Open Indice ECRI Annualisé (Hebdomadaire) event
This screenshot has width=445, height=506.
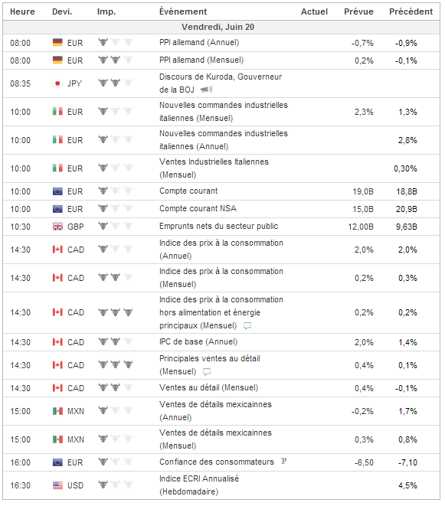199,485
